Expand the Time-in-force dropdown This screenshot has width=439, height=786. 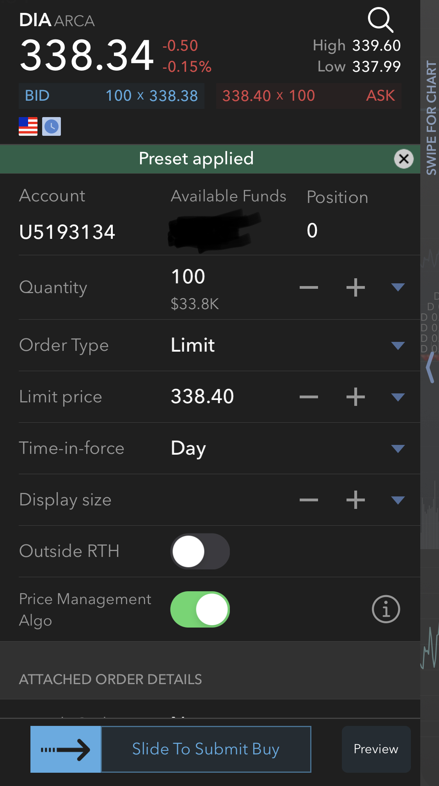[398, 448]
